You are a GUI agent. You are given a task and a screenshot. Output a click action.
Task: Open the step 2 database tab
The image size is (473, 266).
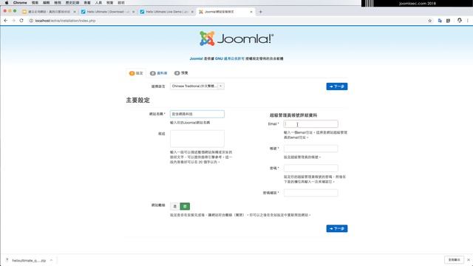(159, 73)
